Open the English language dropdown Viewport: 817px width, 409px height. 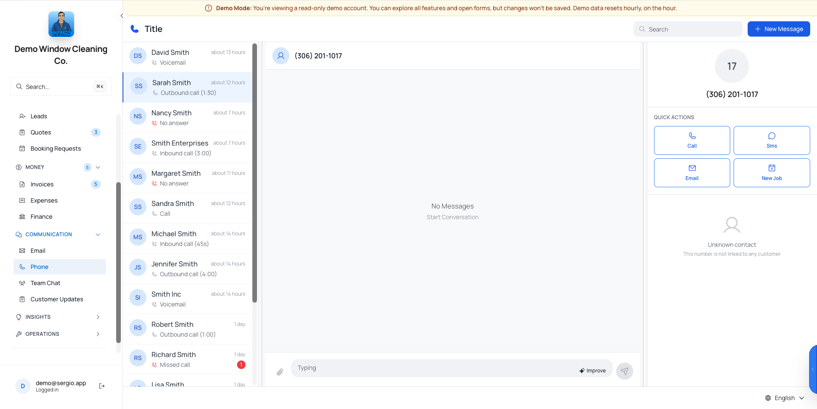tap(785, 398)
